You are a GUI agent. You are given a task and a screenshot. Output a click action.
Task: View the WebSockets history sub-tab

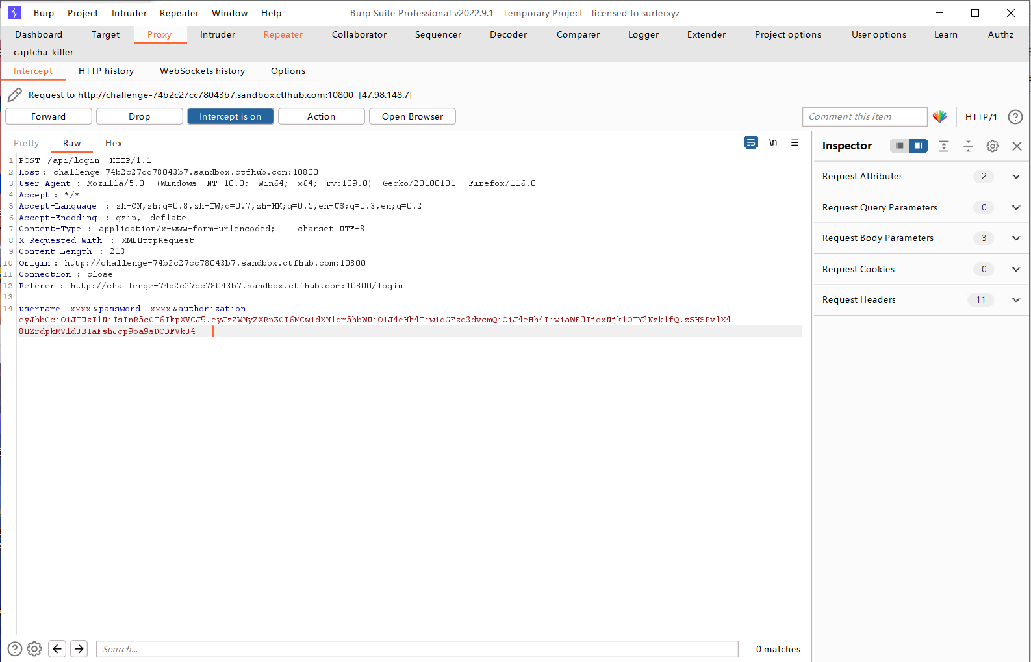click(x=203, y=71)
